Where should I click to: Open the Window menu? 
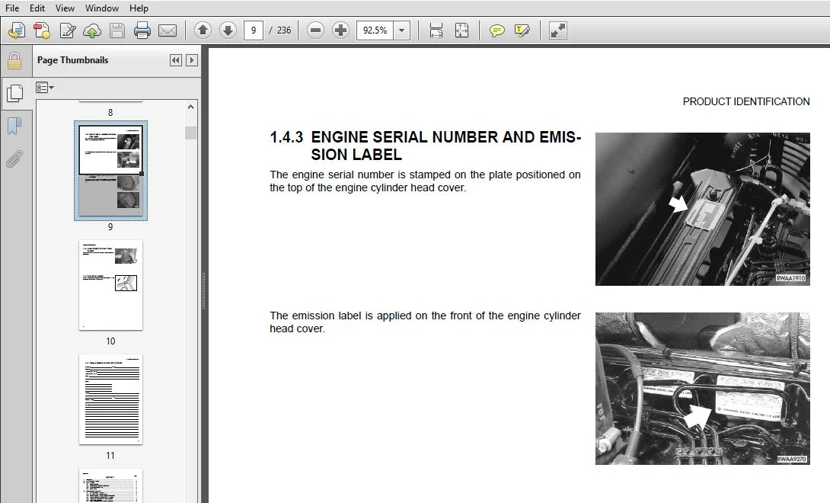coord(101,8)
